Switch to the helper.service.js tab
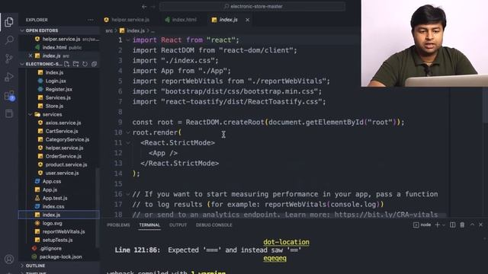 [127, 20]
